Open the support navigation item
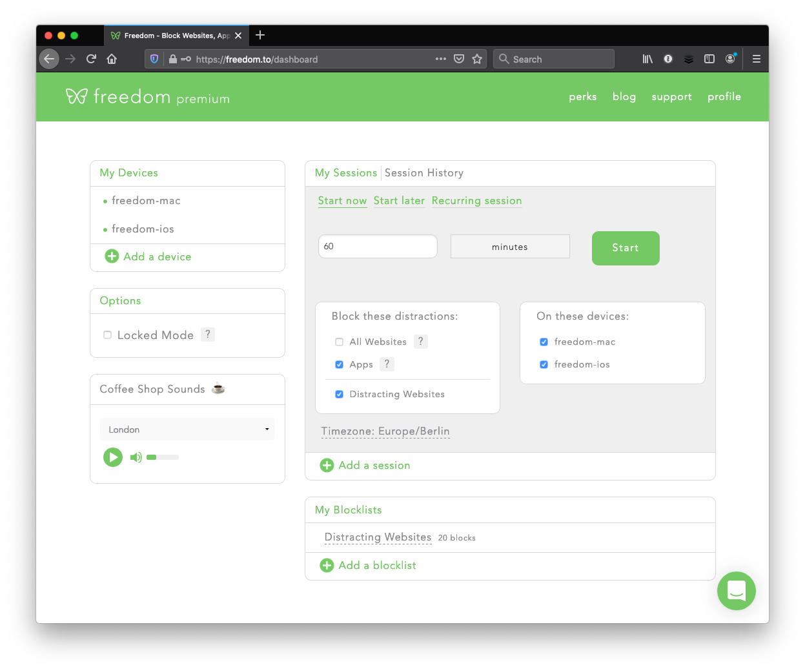 [671, 97]
